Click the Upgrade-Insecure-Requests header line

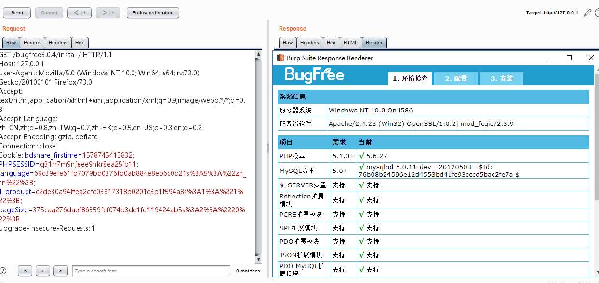pos(48,228)
